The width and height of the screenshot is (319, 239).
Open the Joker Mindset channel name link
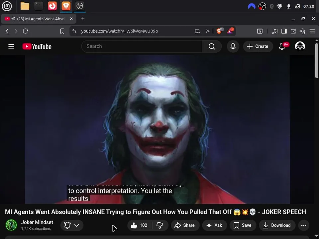(x=37, y=222)
